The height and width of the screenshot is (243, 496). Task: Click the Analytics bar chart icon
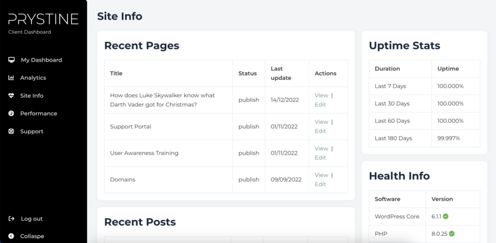coord(11,78)
